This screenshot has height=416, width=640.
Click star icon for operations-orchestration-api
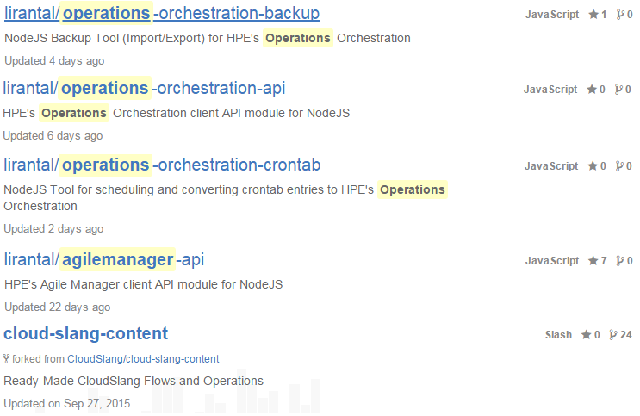[x=591, y=90]
